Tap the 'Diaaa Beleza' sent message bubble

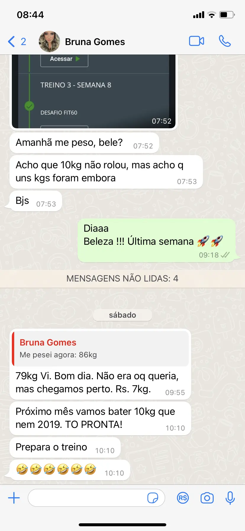tap(157, 240)
